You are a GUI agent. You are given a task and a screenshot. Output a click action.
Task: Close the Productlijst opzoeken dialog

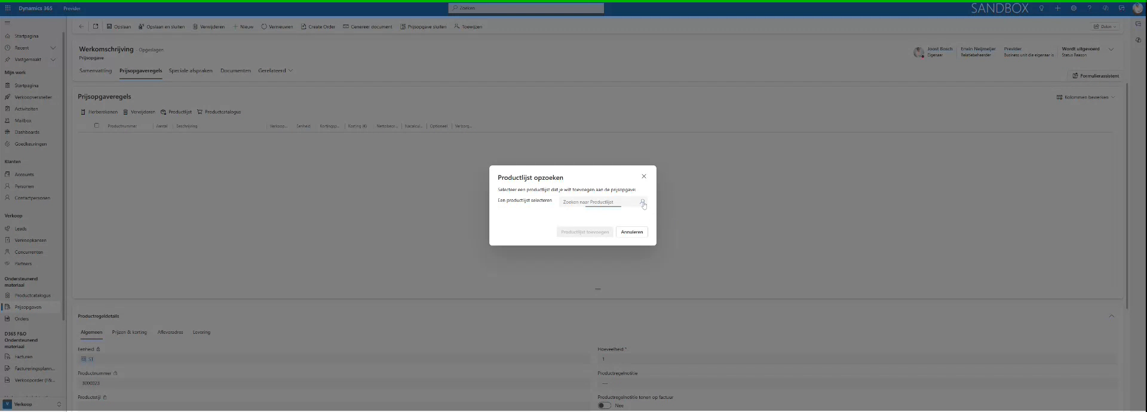[644, 176]
